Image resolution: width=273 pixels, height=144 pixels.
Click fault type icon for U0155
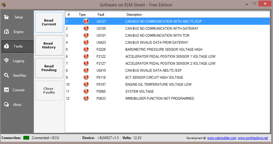[86, 28]
